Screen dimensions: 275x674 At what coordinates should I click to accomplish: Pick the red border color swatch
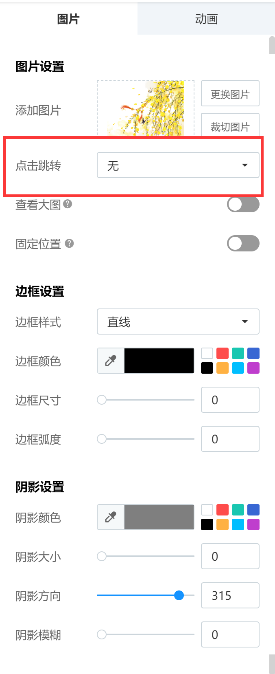pyautogui.click(x=223, y=353)
